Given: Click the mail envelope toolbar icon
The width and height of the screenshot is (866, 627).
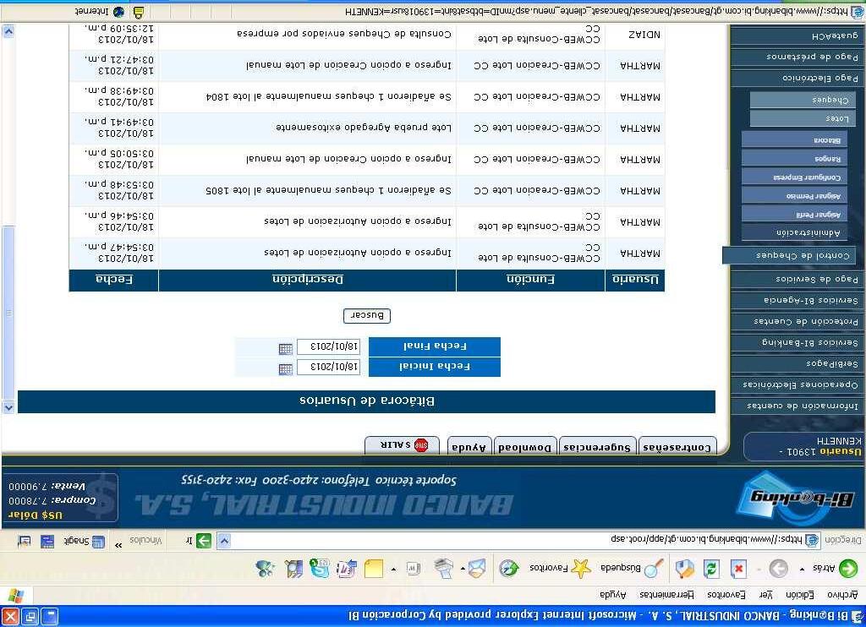Looking at the screenshot, I should click(477, 568).
